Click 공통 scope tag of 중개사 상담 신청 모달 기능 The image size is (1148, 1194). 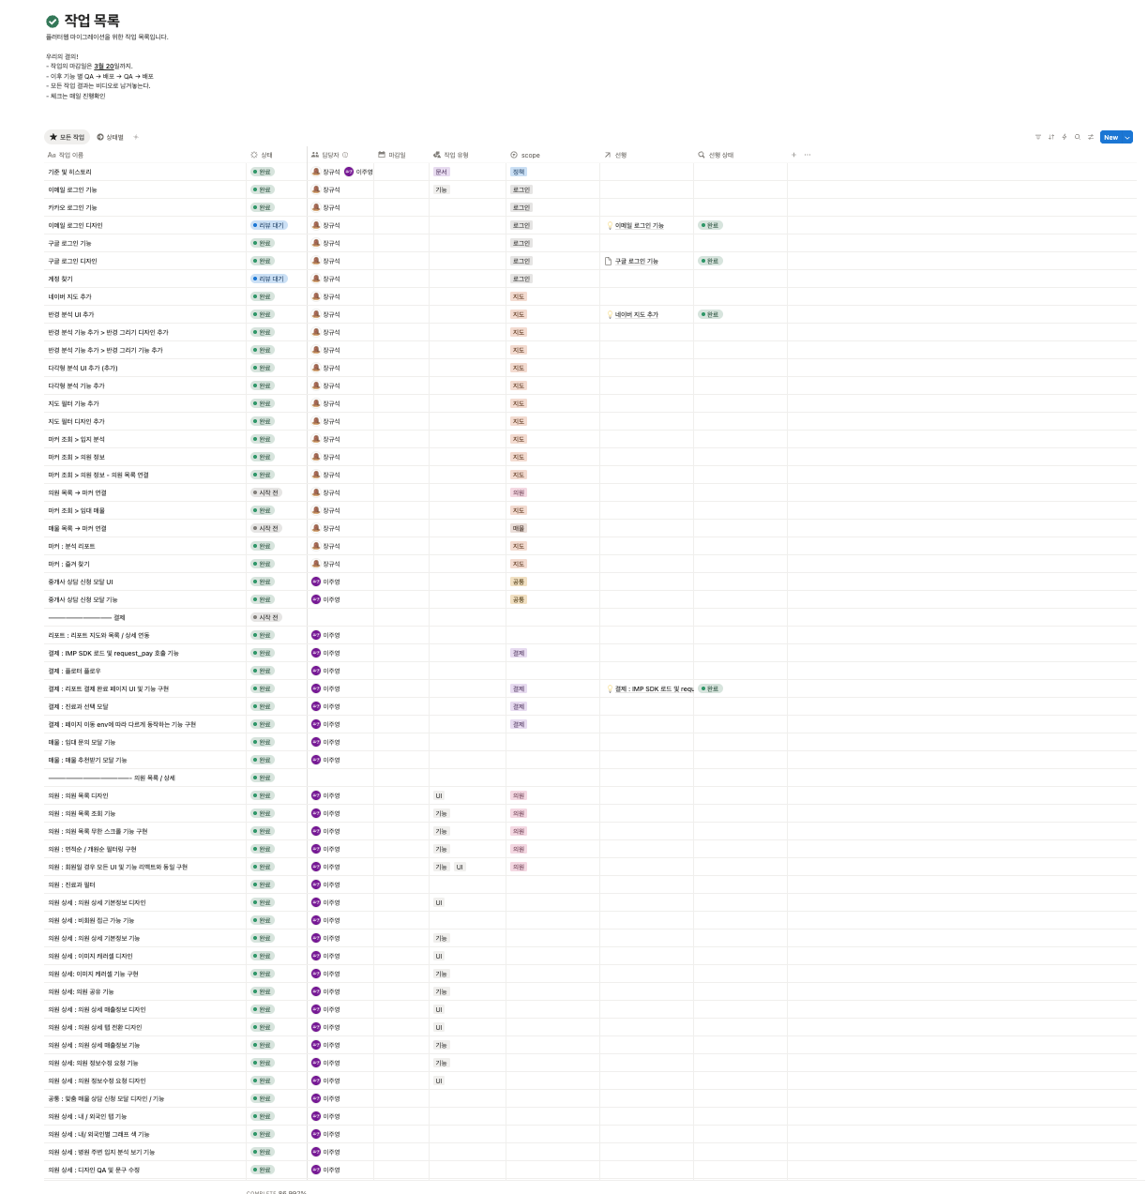[x=519, y=599]
